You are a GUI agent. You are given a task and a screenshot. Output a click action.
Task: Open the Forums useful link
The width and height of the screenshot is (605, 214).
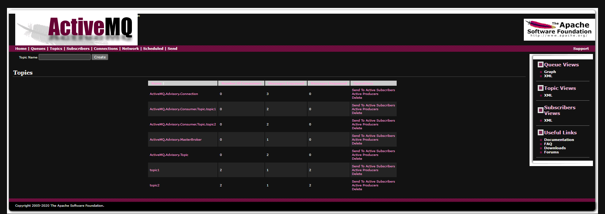pos(551,152)
